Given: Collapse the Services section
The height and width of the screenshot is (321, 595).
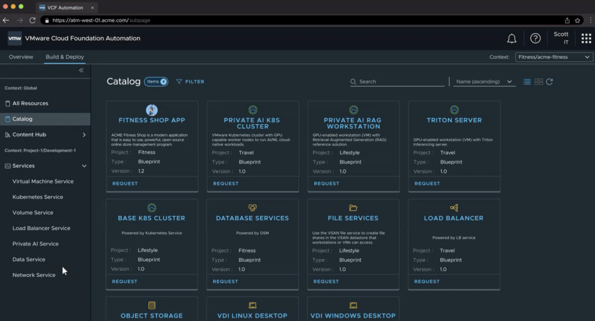Looking at the screenshot, I should click(84, 166).
